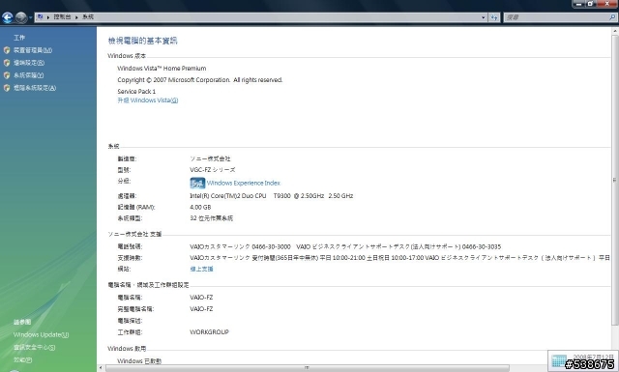Click inside the search input field
The height and width of the screenshot is (372, 619).
556,17
